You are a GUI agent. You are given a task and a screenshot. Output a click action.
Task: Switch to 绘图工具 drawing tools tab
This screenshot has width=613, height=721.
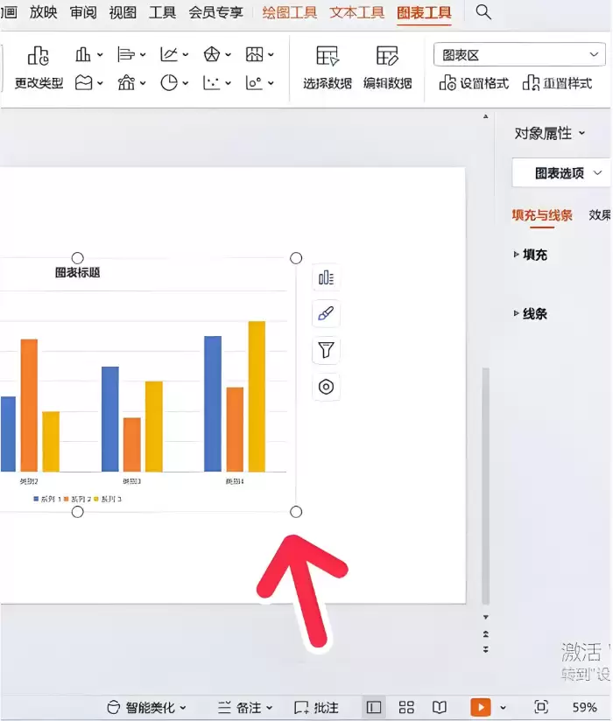point(290,12)
